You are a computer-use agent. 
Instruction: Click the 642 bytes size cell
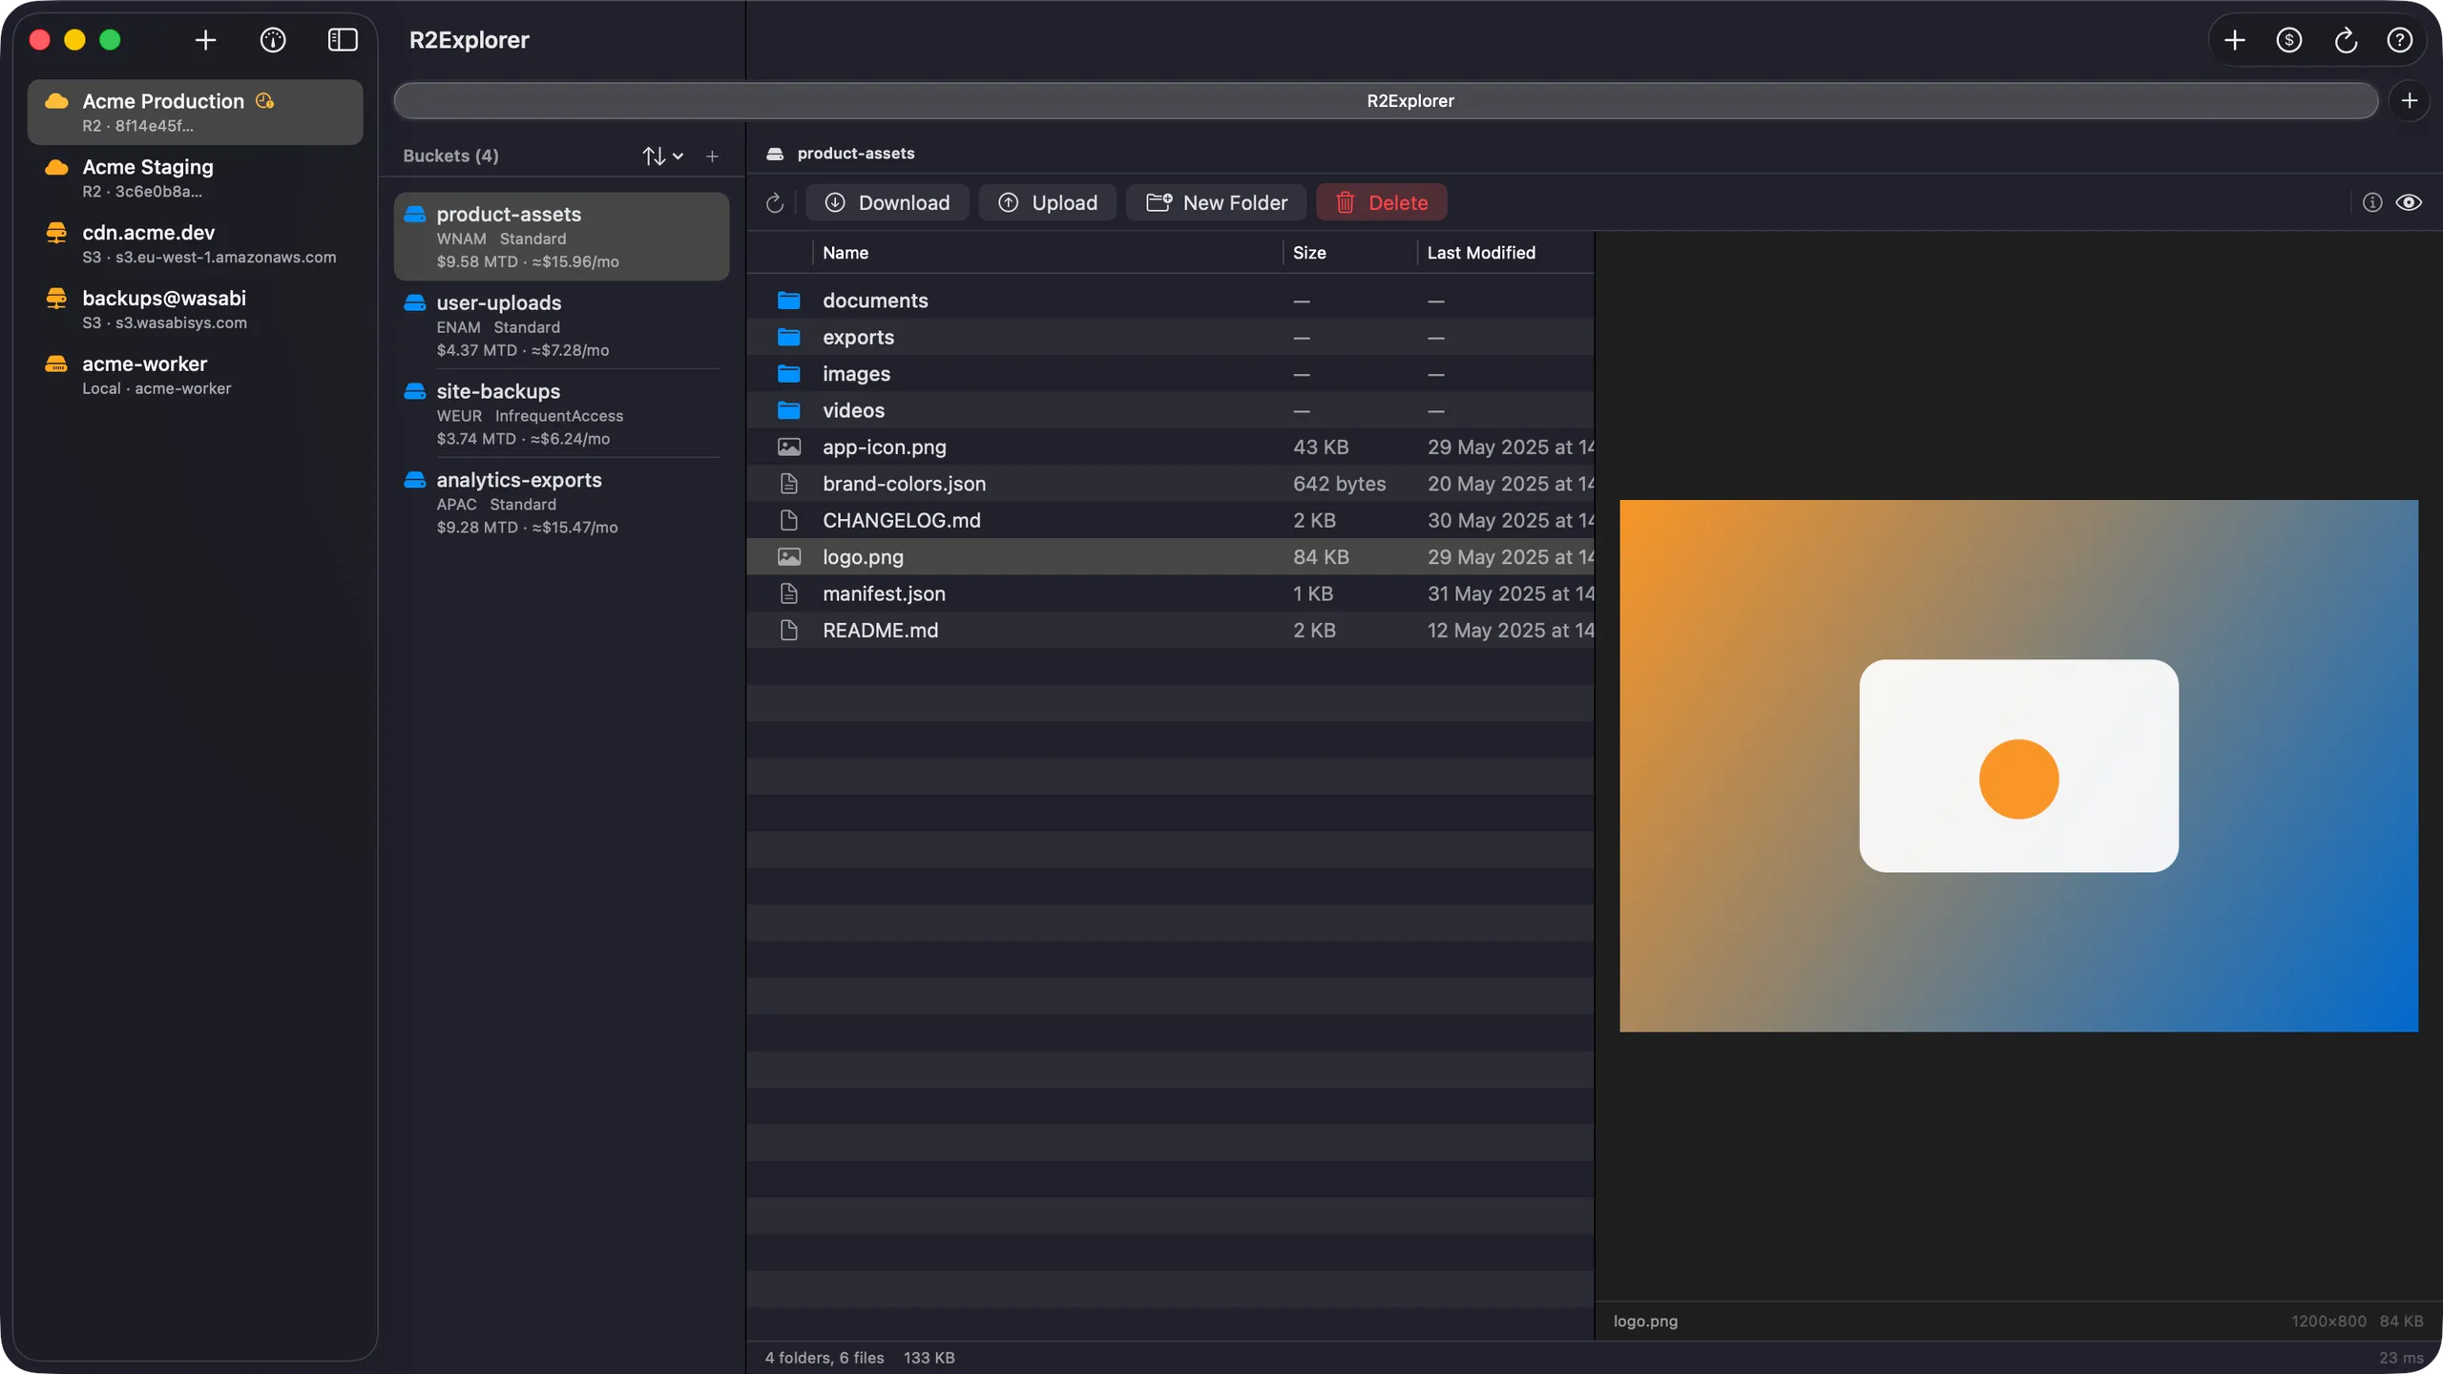(x=1339, y=484)
